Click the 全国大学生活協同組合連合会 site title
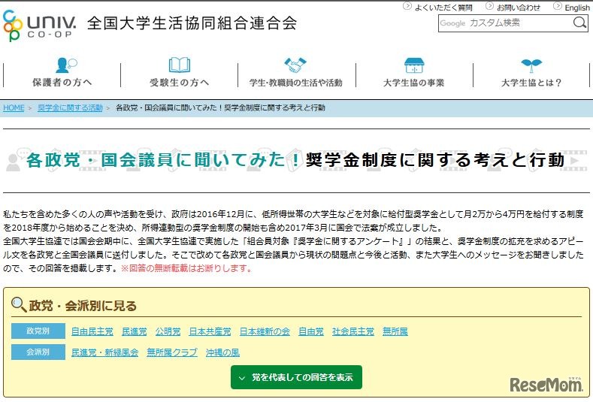 pyautogui.click(x=192, y=23)
